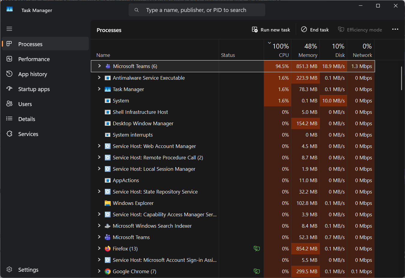
Task: Open Settings via the gear icon
Action: (x=9, y=270)
